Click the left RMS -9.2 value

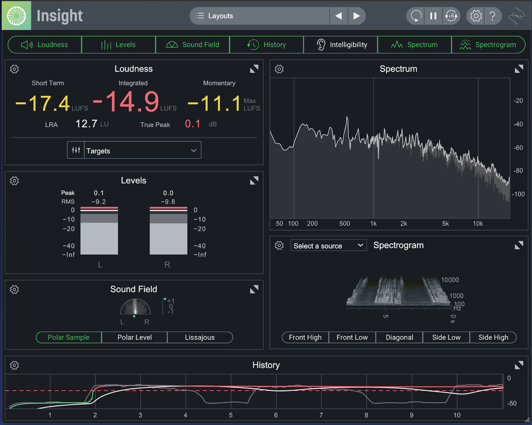click(99, 202)
